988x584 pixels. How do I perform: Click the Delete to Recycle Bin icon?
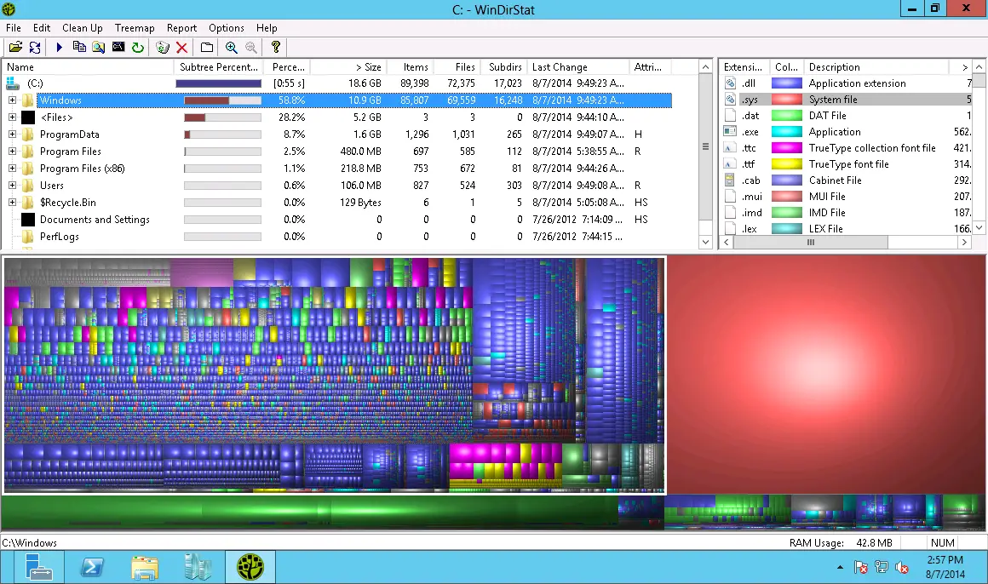pos(163,48)
